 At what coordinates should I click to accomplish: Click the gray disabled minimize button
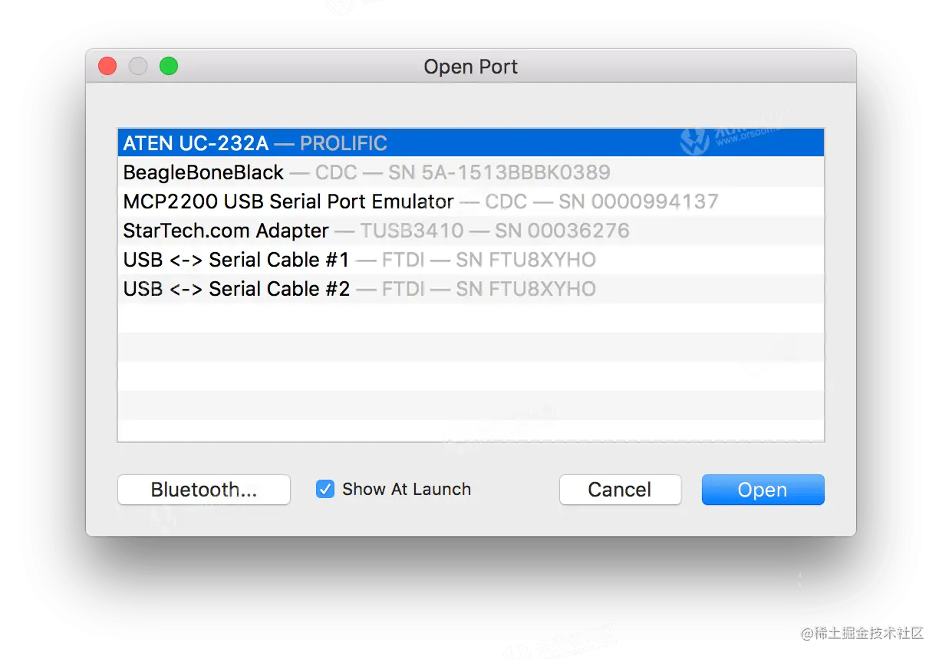coord(138,67)
